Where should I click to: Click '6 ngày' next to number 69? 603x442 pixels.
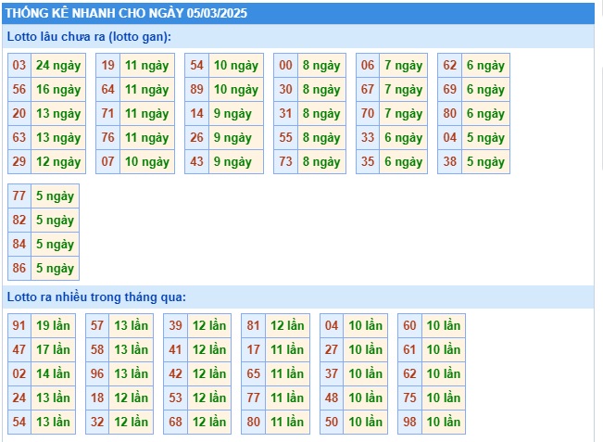[485, 89]
